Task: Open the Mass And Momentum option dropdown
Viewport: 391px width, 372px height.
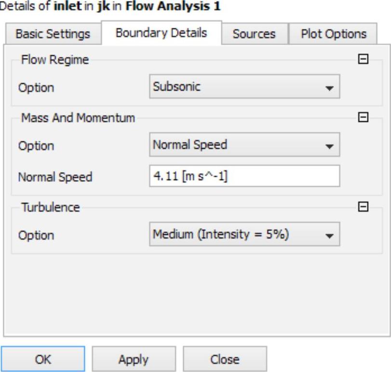Action: pos(244,145)
